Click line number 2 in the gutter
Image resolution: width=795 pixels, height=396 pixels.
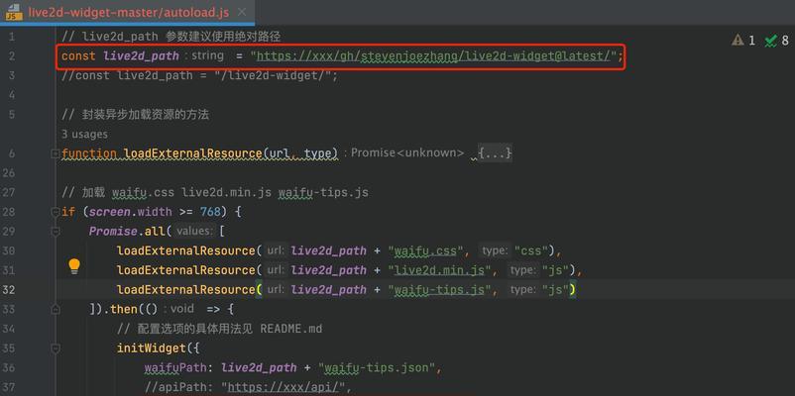coord(12,55)
